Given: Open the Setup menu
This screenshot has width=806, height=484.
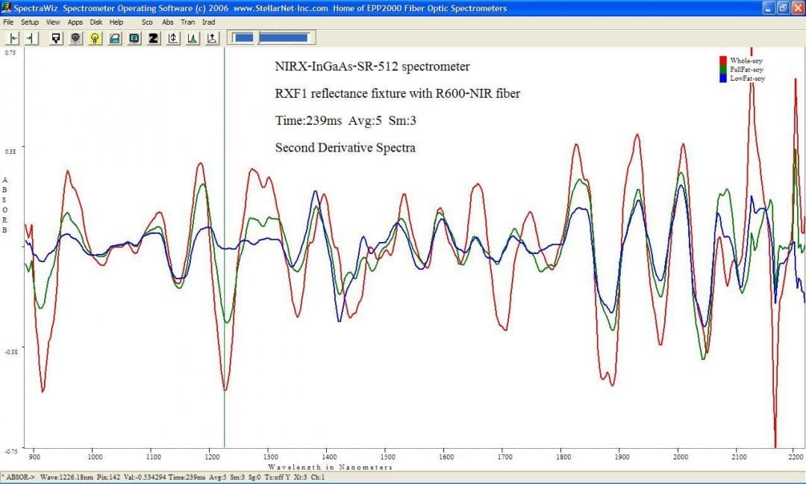Looking at the screenshot, I should coord(30,22).
